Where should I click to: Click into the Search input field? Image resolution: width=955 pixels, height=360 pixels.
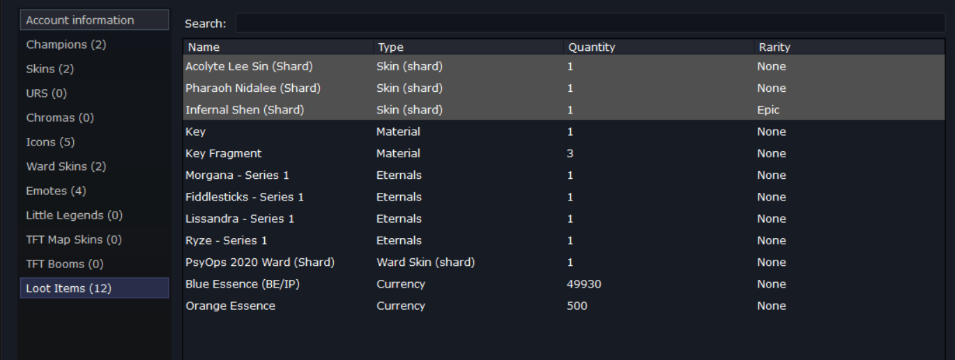tap(590, 23)
